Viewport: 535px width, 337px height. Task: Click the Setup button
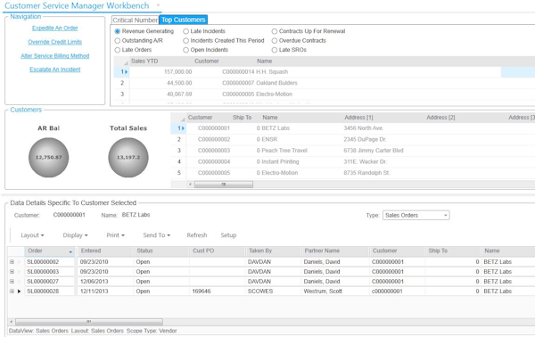pos(228,235)
